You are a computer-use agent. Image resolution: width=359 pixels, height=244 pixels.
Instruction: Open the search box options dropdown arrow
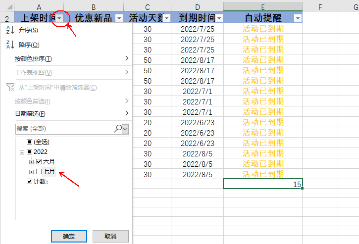click(x=125, y=129)
